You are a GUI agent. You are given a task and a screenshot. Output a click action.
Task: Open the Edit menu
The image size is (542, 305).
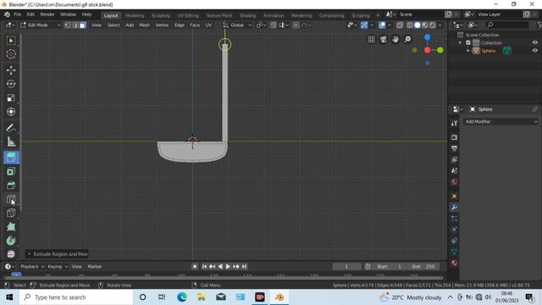30,14
